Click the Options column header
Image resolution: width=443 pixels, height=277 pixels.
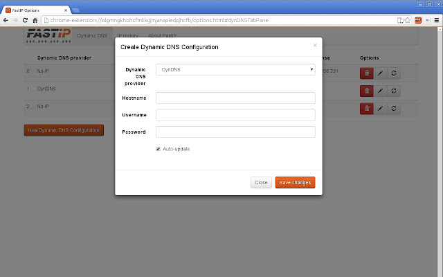pyautogui.click(x=369, y=57)
